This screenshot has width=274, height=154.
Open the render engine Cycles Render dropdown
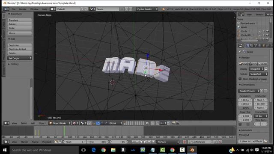(147, 9)
